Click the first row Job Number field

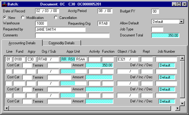(166, 59)
